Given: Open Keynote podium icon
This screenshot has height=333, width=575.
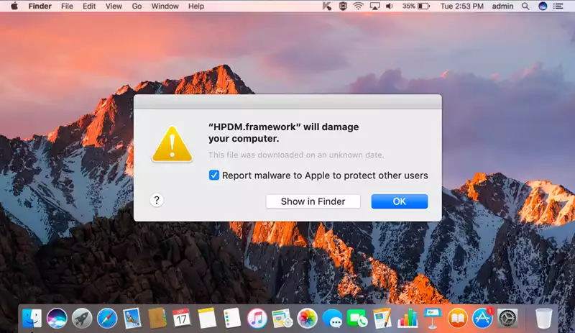Looking at the screenshot, I should [x=433, y=319].
